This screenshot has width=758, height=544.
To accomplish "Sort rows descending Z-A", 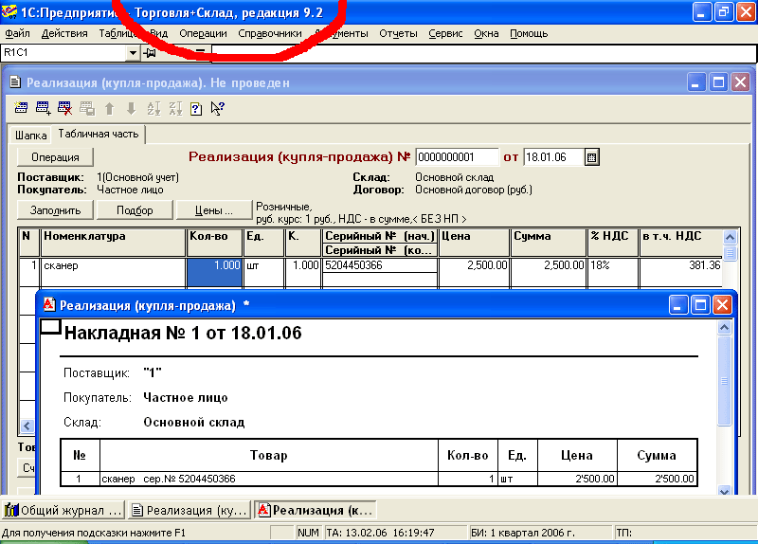I will (x=175, y=109).
